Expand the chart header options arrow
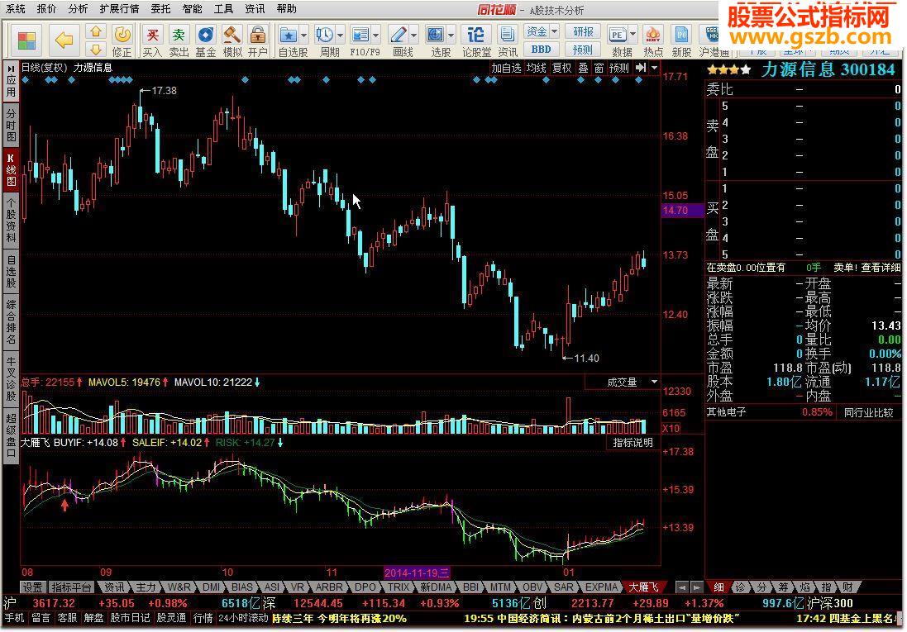Screen dimensions: 907x632 coord(654,68)
